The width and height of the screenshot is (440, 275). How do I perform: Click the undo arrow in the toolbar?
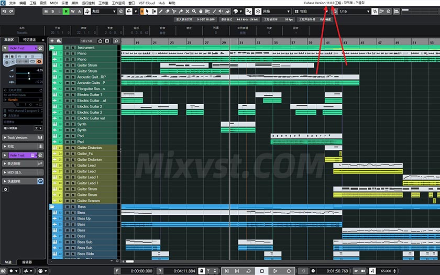click(4, 11)
